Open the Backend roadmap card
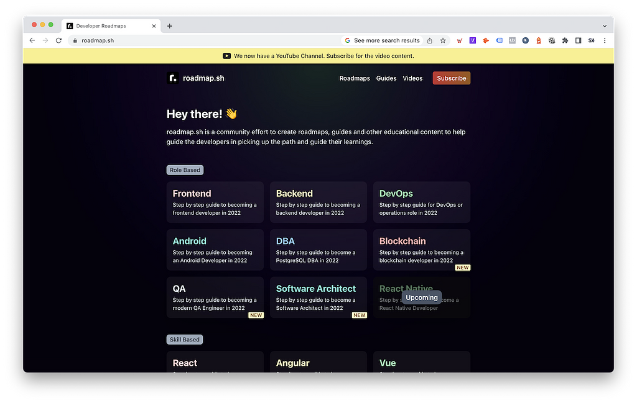This screenshot has width=637, height=403. (318, 202)
